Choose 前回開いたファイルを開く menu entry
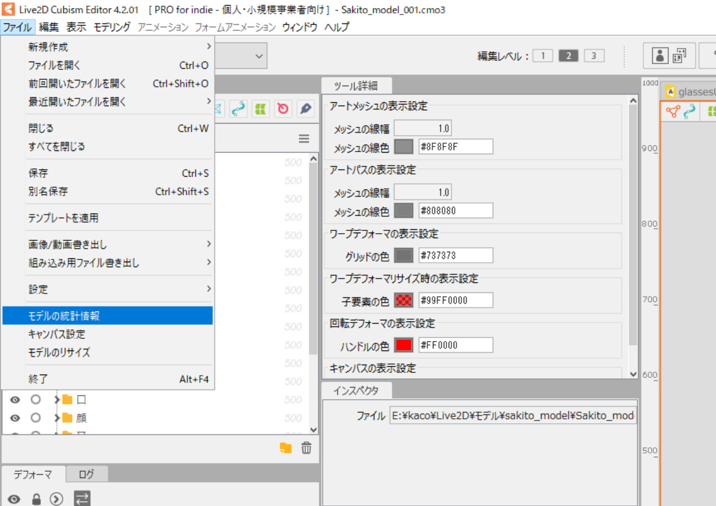Viewport: 716px width, 506px height. [x=107, y=84]
